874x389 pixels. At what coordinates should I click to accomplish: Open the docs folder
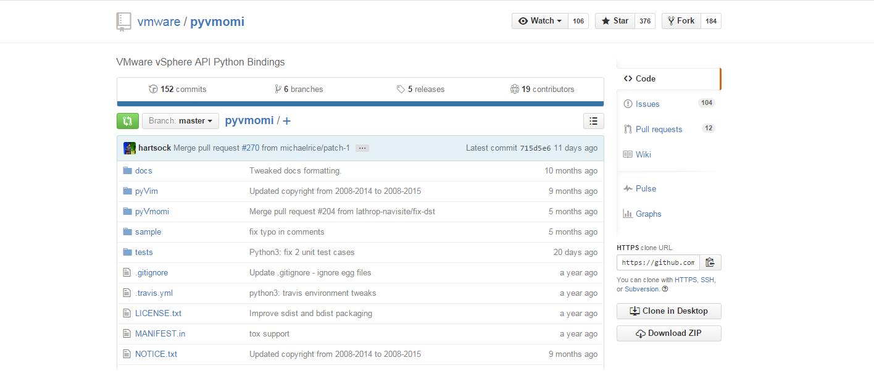(144, 170)
